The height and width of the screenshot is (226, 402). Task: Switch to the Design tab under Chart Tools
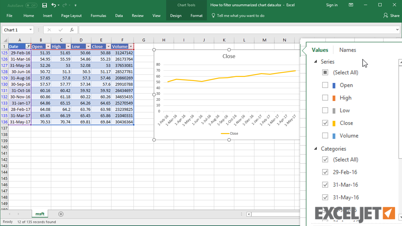pos(176,15)
